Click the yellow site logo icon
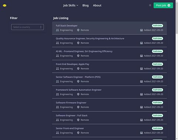This screenshot has height=140, width=178. point(4,6)
